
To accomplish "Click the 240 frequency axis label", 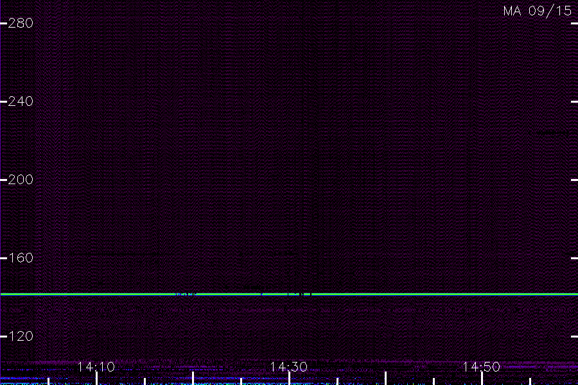I will (x=21, y=101).
